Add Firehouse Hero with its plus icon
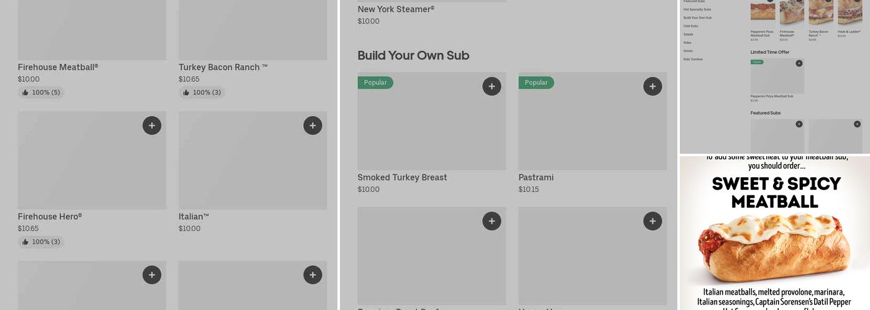The width and height of the screenshot is (870, 310). click(152, 125)
